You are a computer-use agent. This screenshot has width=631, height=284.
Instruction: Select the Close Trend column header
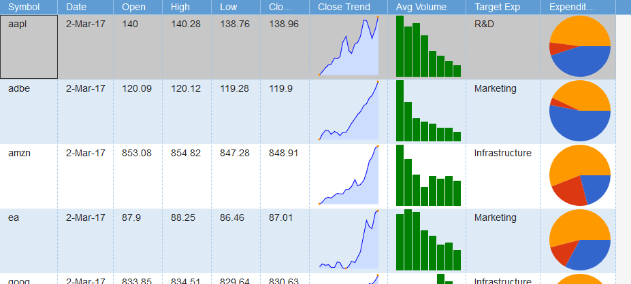[x=349, y=7]
